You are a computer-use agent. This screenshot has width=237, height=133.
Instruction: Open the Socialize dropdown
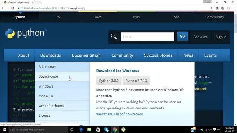coord(201,37)
